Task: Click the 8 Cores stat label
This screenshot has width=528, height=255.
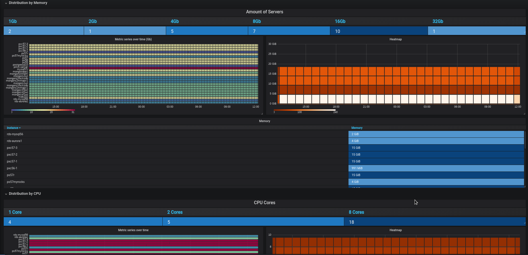Action: click(x=356, y=212)
